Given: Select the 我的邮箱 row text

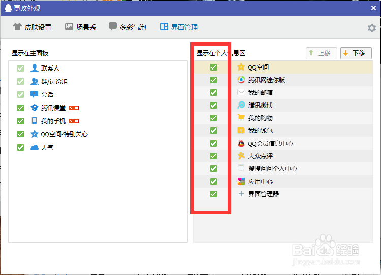Looking at the screenshot, I should click(260, 93).
